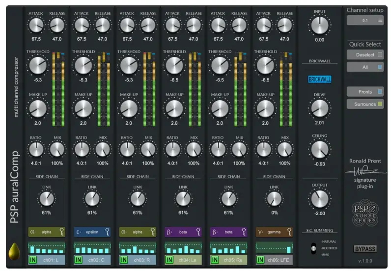The height and width of the screenshot is (271, 391).
Task: Click the THRESHOLD knob on ch01
Action: 38,65
